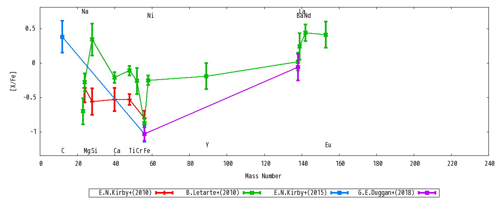The image size is (498, 199).
Task: Select the green legend line sample
Action: point(251,193)
